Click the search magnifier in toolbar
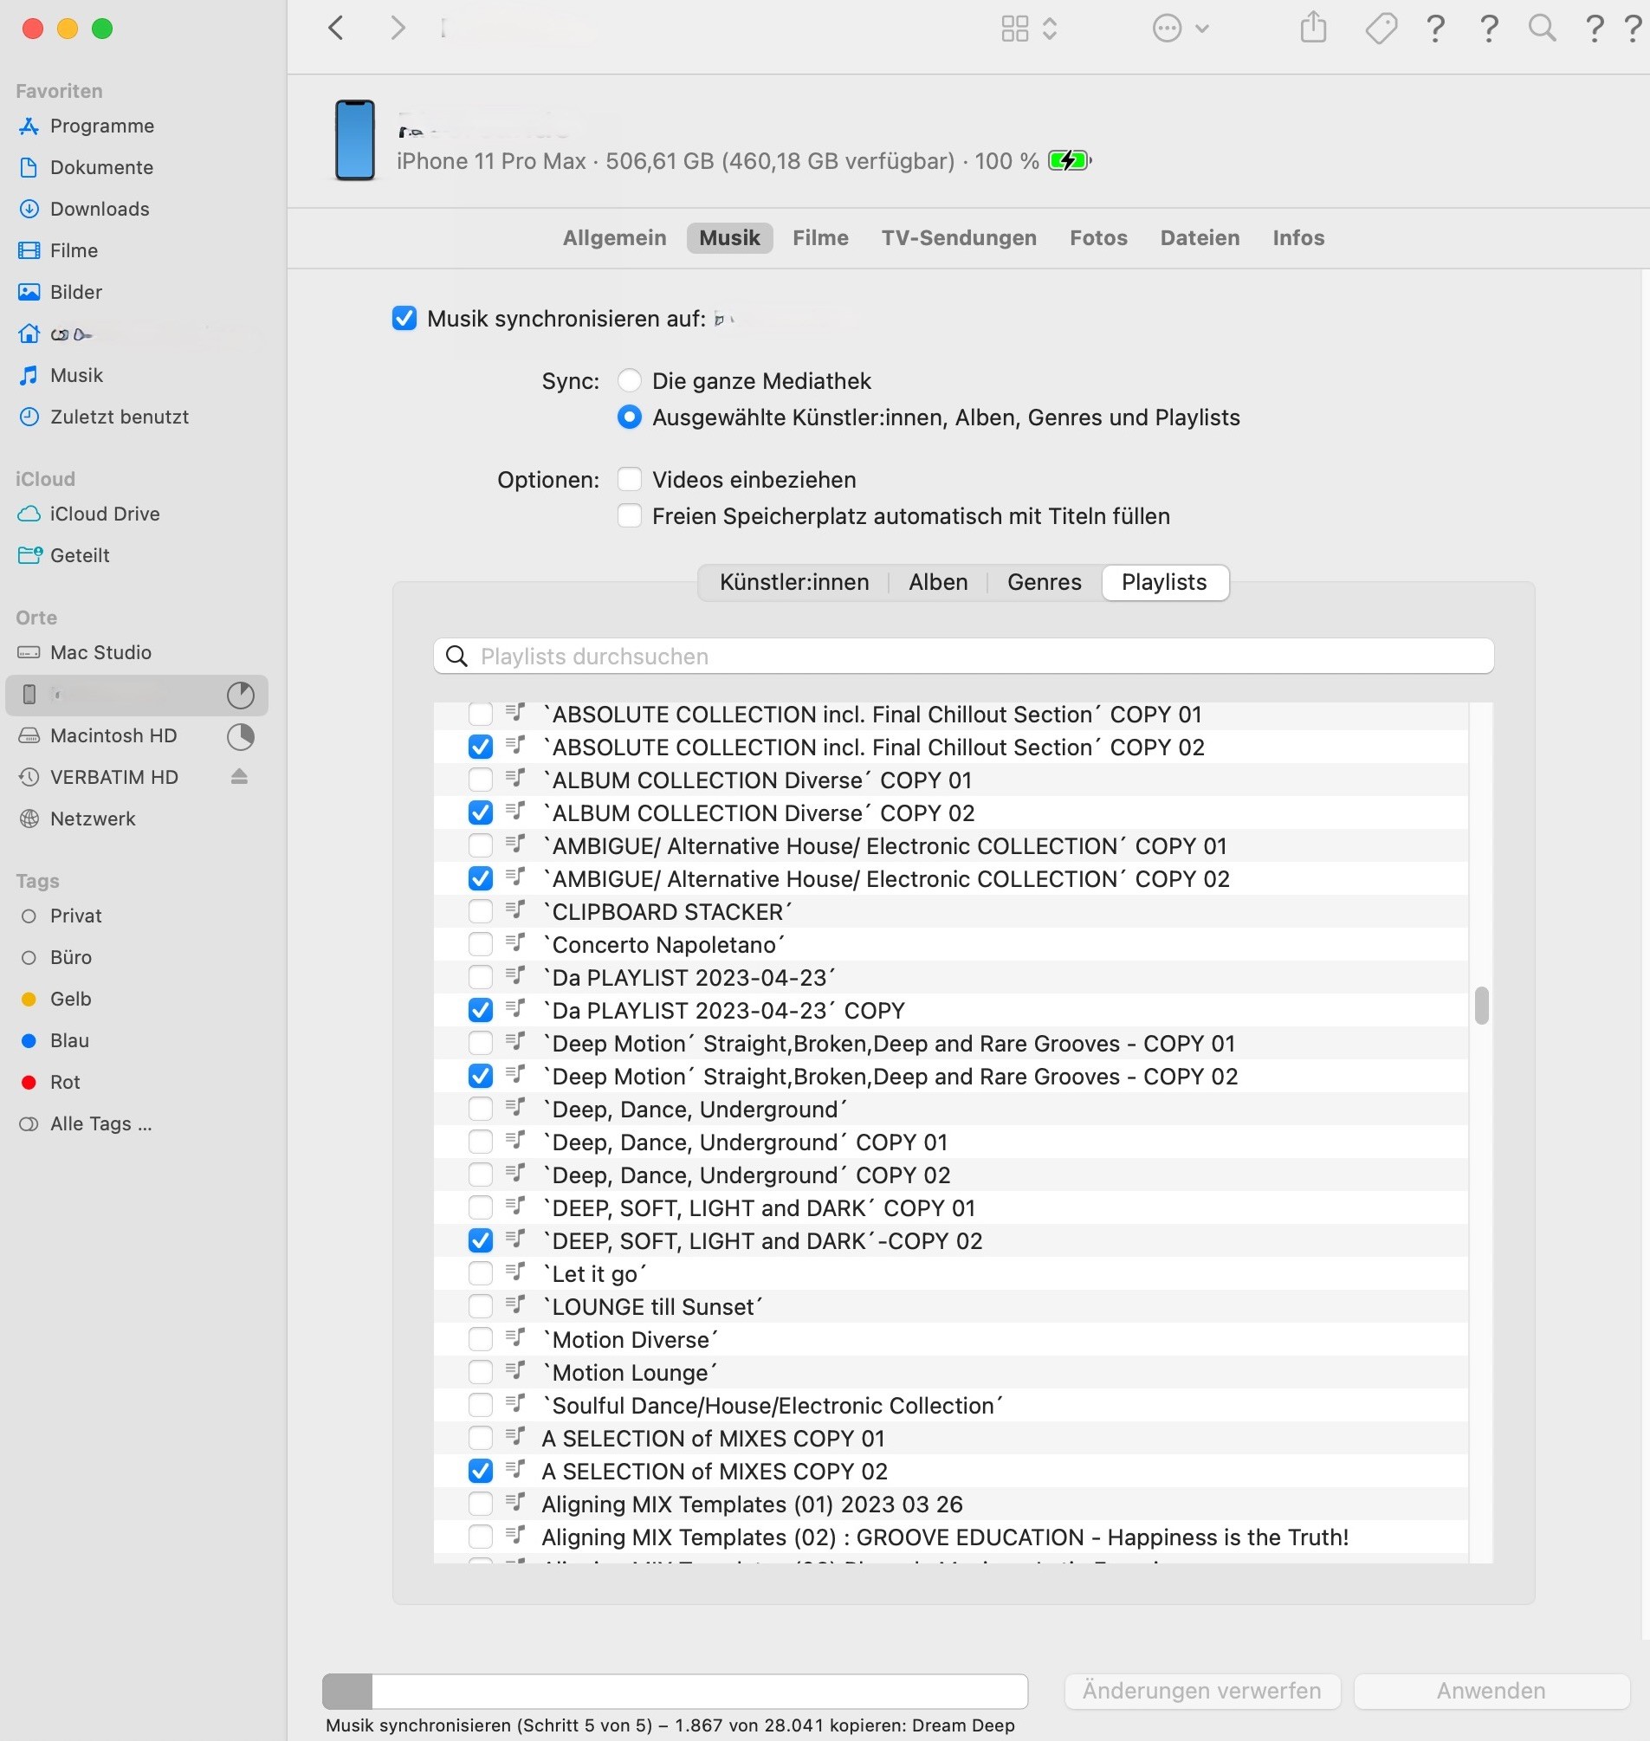The width and height of the screenshot is (1650, 1741). point(1541,29)
